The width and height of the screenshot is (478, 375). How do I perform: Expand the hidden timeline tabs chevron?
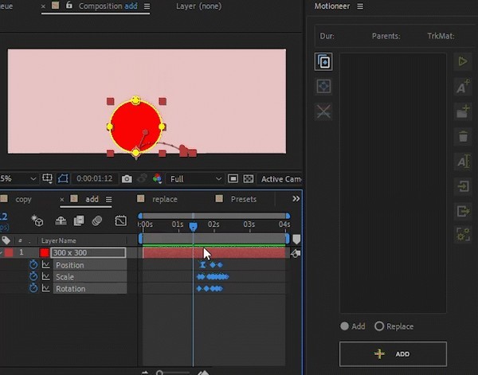[296, 199]
